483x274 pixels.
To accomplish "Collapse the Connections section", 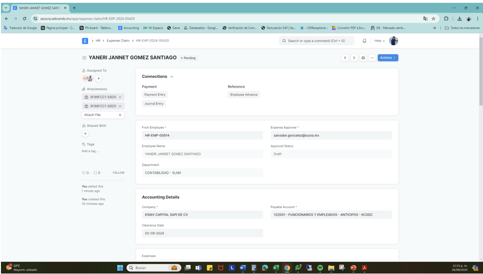I will coord(172,77).
